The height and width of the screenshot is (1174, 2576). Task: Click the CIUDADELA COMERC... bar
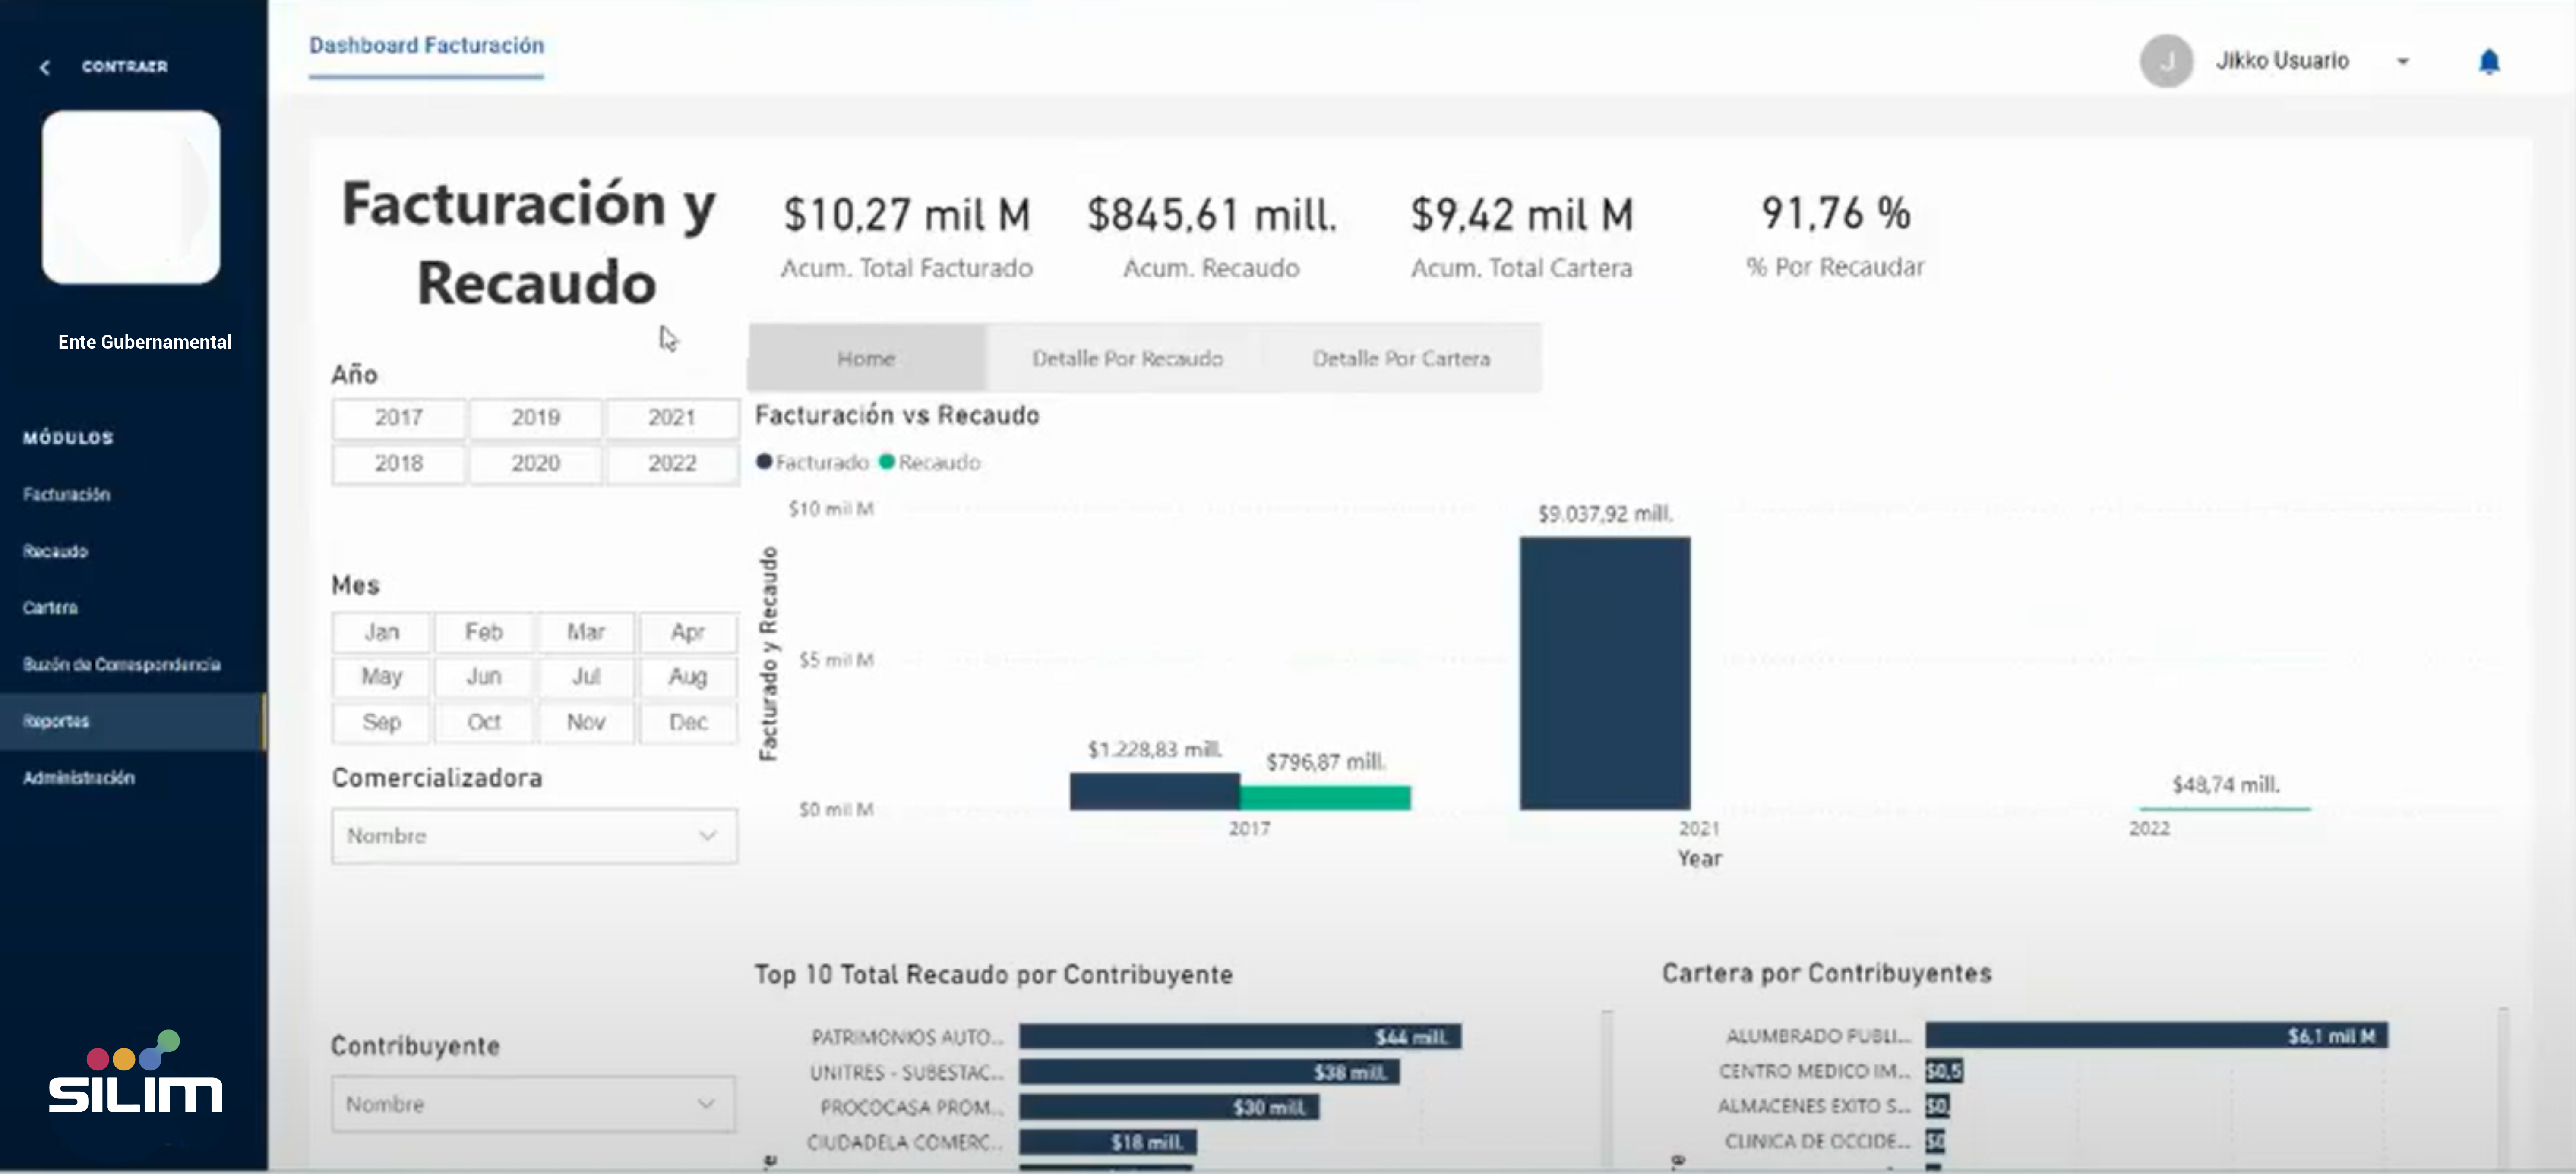(1108, 1142)
